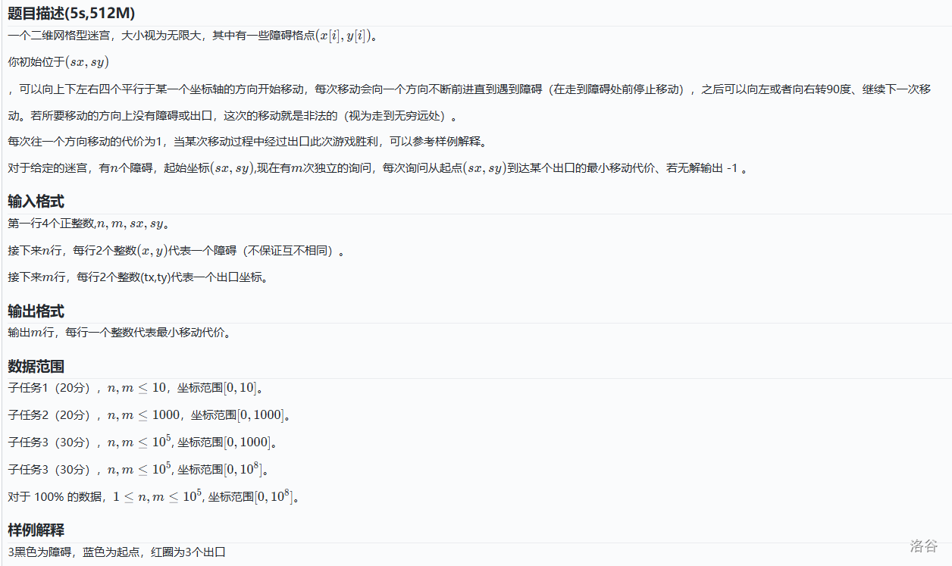Click the 第一行4个正整数 input description line

88,224
